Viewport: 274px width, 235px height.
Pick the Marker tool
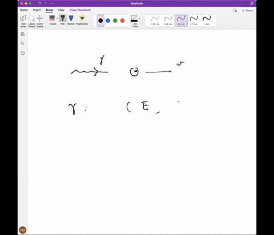click(71, 20)
